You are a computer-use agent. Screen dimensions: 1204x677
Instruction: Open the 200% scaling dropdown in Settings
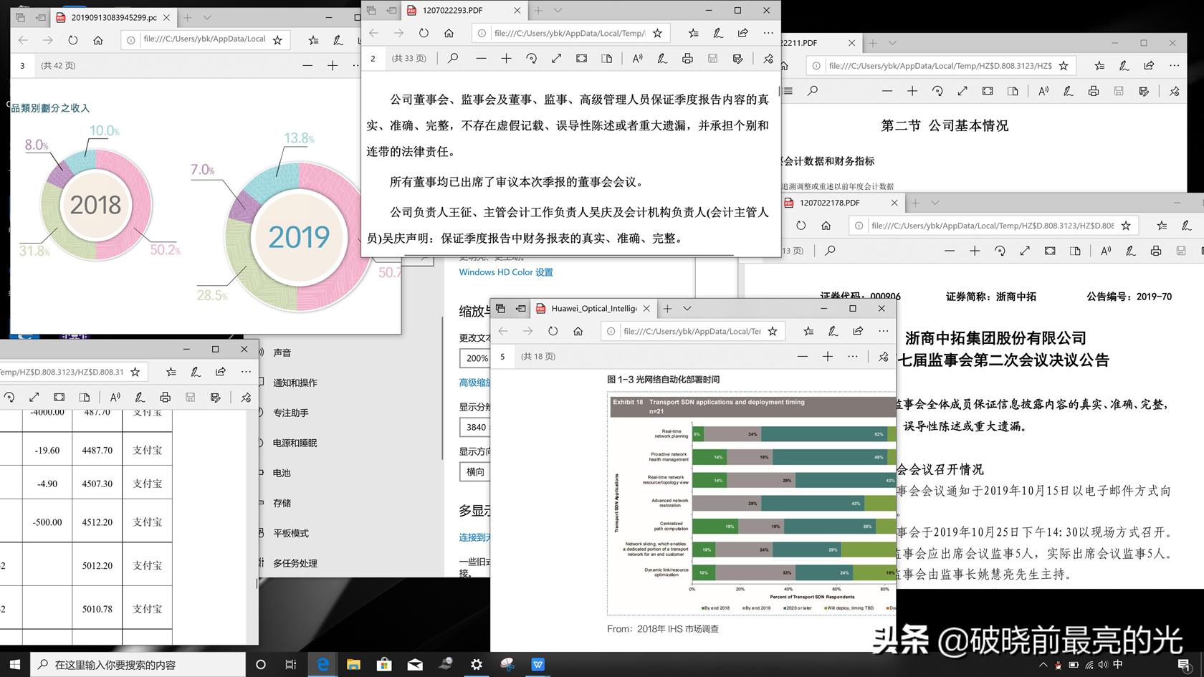(x=476, y=358)
